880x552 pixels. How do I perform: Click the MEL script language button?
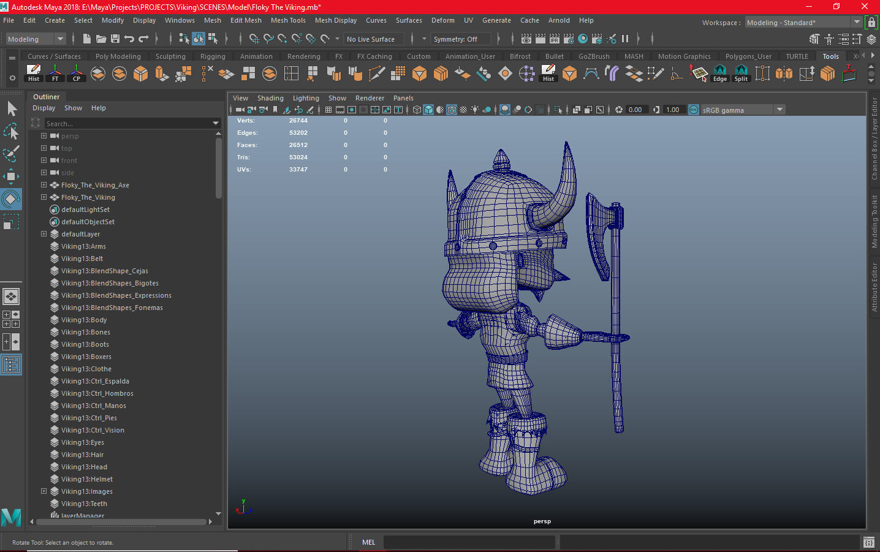tap(368, 542)
